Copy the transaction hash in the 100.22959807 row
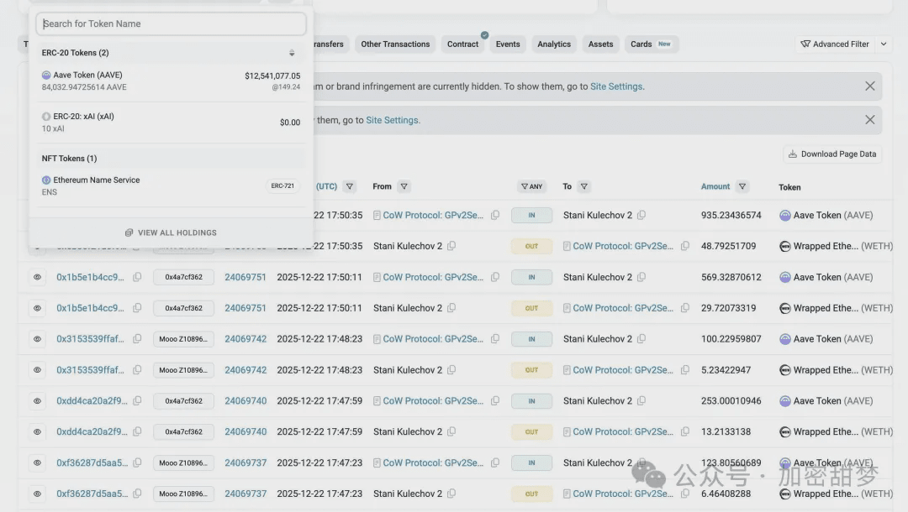Screen dimensions: 908x512 click(x=137, y=338)
